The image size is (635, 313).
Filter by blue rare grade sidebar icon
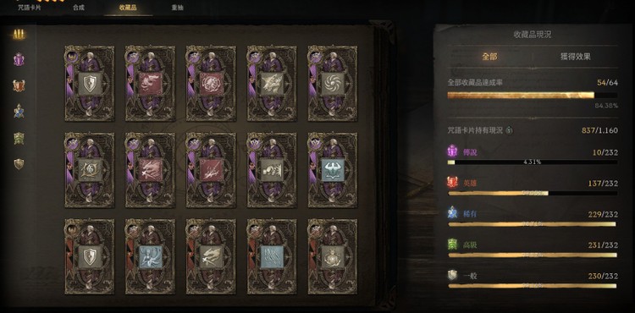tap(19, 111)
